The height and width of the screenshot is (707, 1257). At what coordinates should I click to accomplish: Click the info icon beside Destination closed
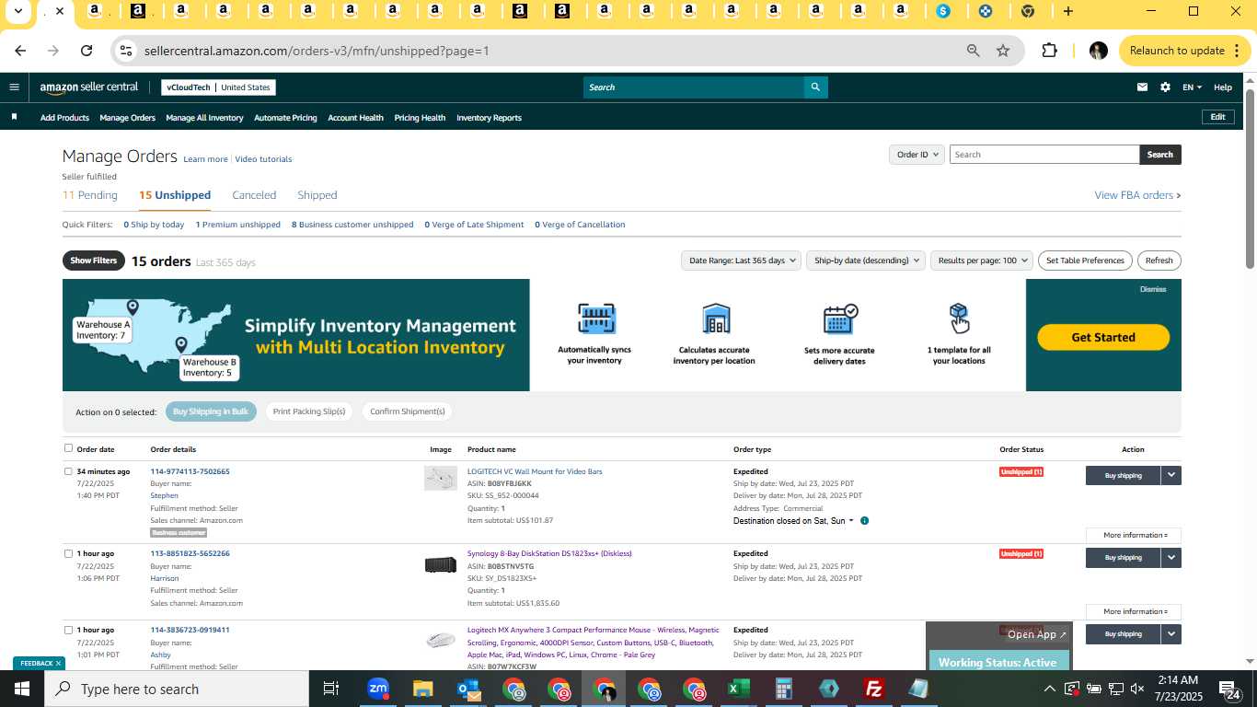coord(864,521)
